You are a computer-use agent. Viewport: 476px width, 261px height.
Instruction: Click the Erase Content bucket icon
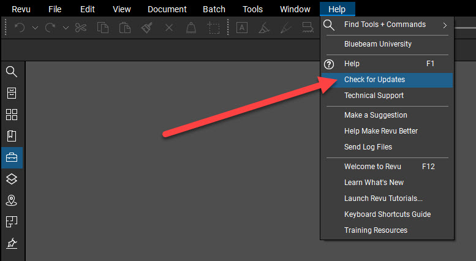coord(191,28)
